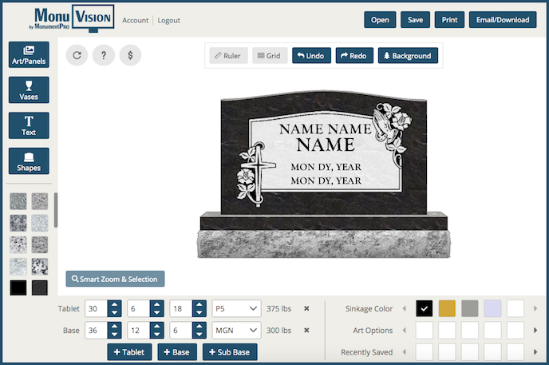Viewport: 549px width, 365px height.
Task: Select first MON DY, YEAR date line
Action: [x=326, y=167]
